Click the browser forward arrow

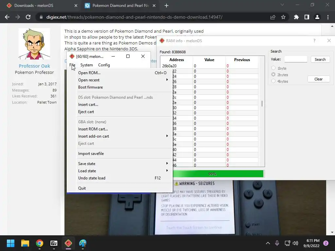point(18,17)
